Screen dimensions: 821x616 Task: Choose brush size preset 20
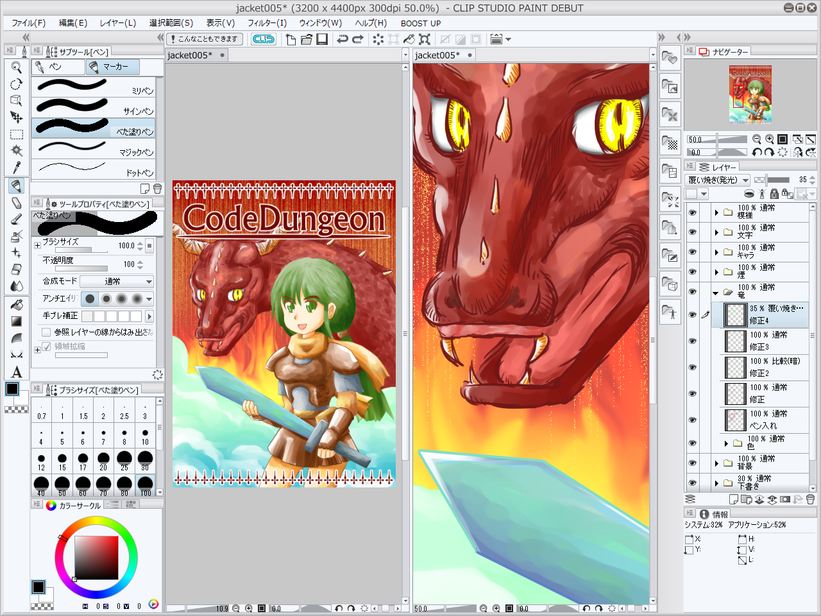tap(103, 460)
